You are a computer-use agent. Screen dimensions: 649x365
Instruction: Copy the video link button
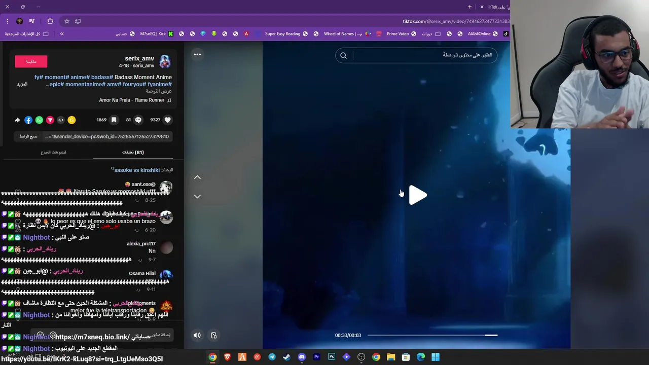click(28, 136)
